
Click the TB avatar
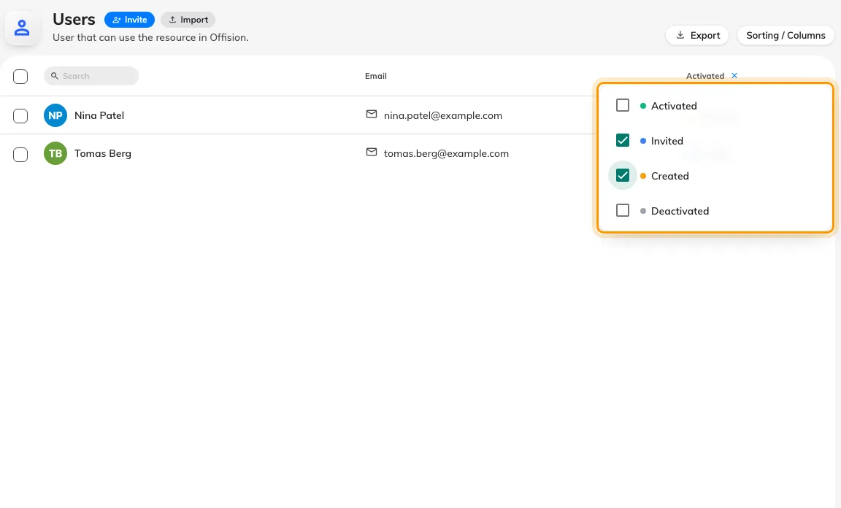[x=55, y=153]
